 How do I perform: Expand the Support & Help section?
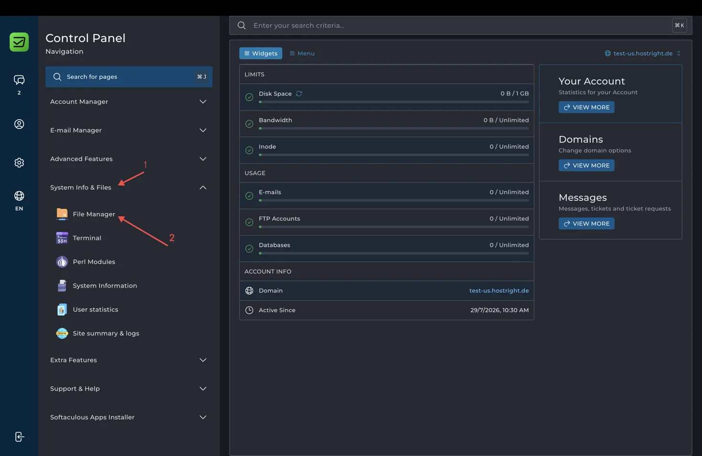point(128,389)
